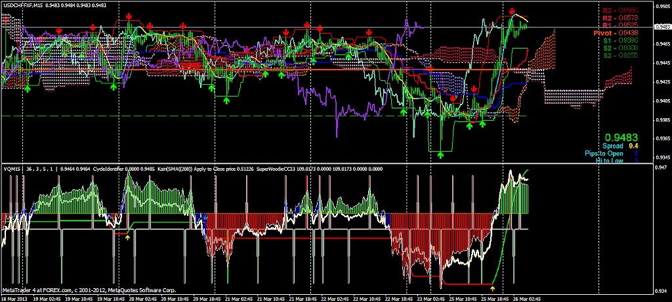
Task: Click the 18 Mar 2013 date on time axis
Action: click(x=15, y=298)
